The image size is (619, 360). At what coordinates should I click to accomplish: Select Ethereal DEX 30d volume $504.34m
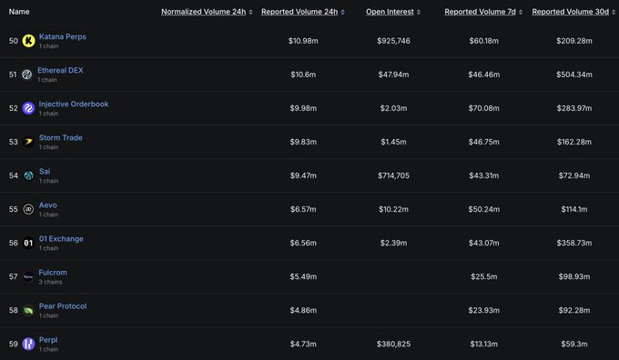tap(574, 75)
